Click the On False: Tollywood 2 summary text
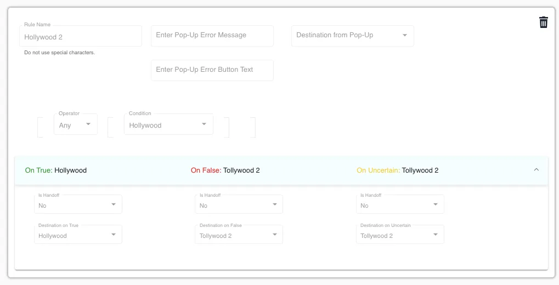Viewport: 559px width, 285px height. (x=225, y=170)
